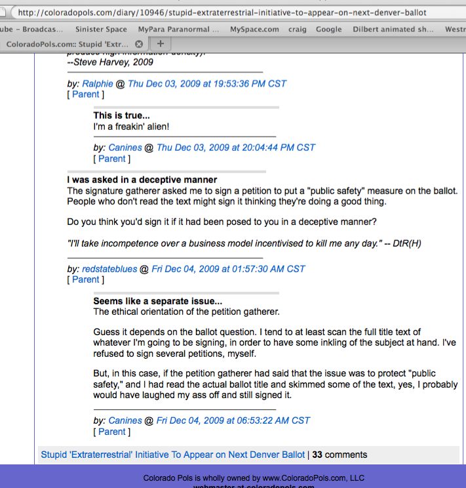Click Parent link under redstateblues comment

point(85,279)
